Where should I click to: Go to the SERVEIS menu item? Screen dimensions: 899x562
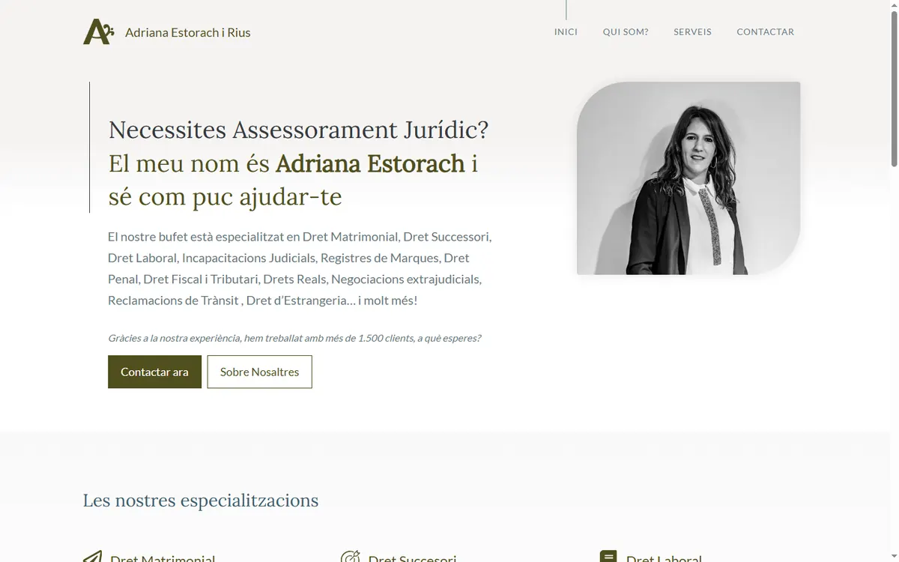click(692, 31)
